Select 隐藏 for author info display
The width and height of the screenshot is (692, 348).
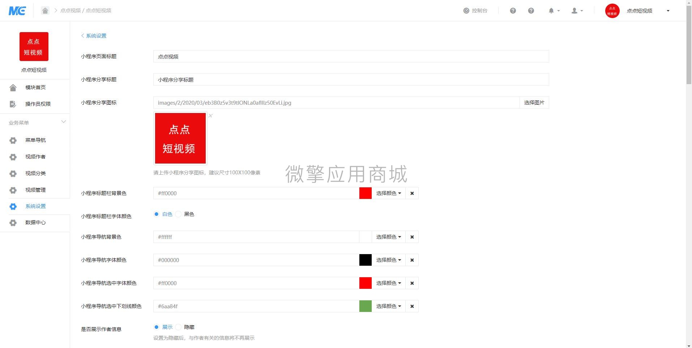178,327
